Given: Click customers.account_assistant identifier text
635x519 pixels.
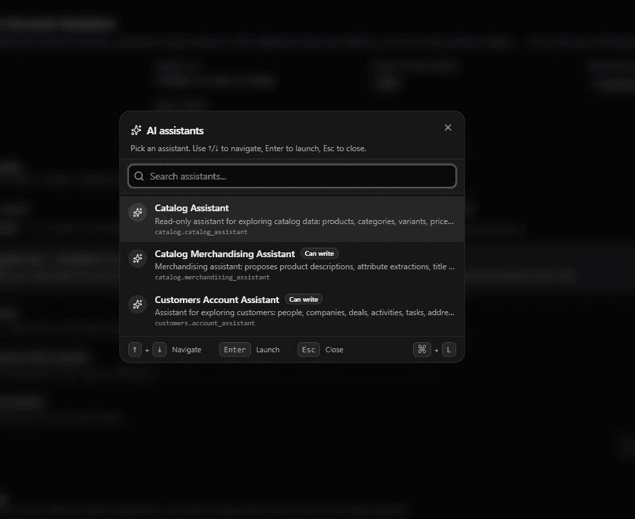Looking at the screenshot, I should click(204, 323).
